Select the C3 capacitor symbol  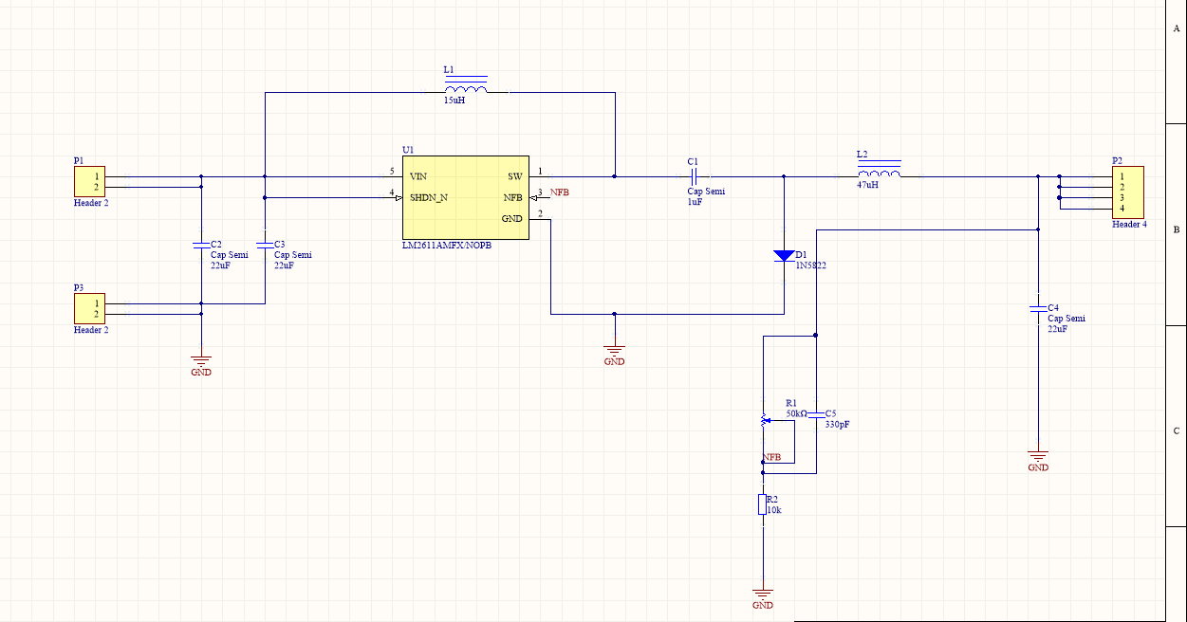click(265, 245)
